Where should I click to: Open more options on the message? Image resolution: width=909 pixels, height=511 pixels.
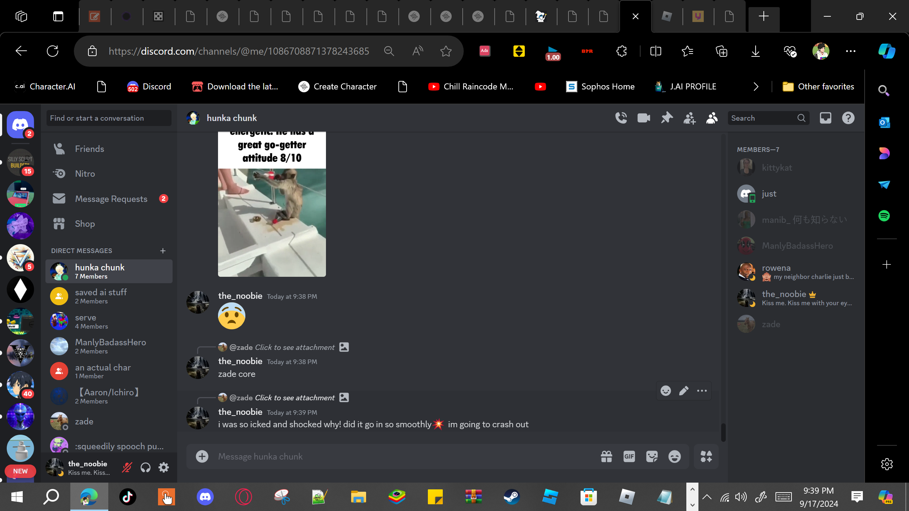coord(702,391)
